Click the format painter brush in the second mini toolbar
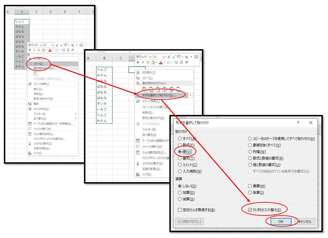The height and width of the screenshot is (238, 328). tap(186, 62)
